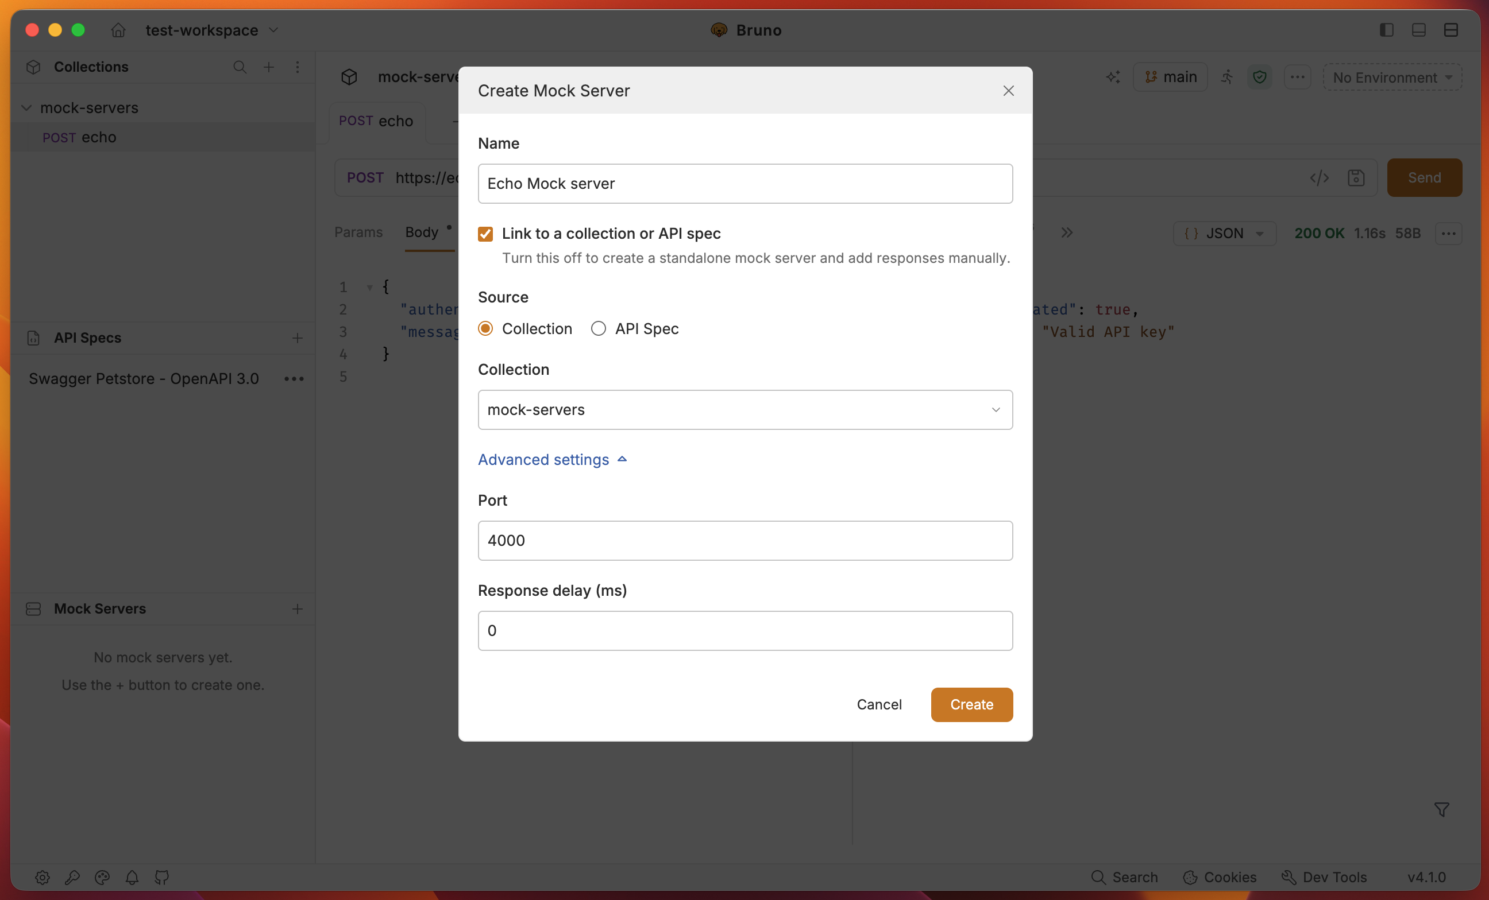The image size is (1489, 900).
Task: Toggle bottom panel layout icon
Action: point(1419,30)
